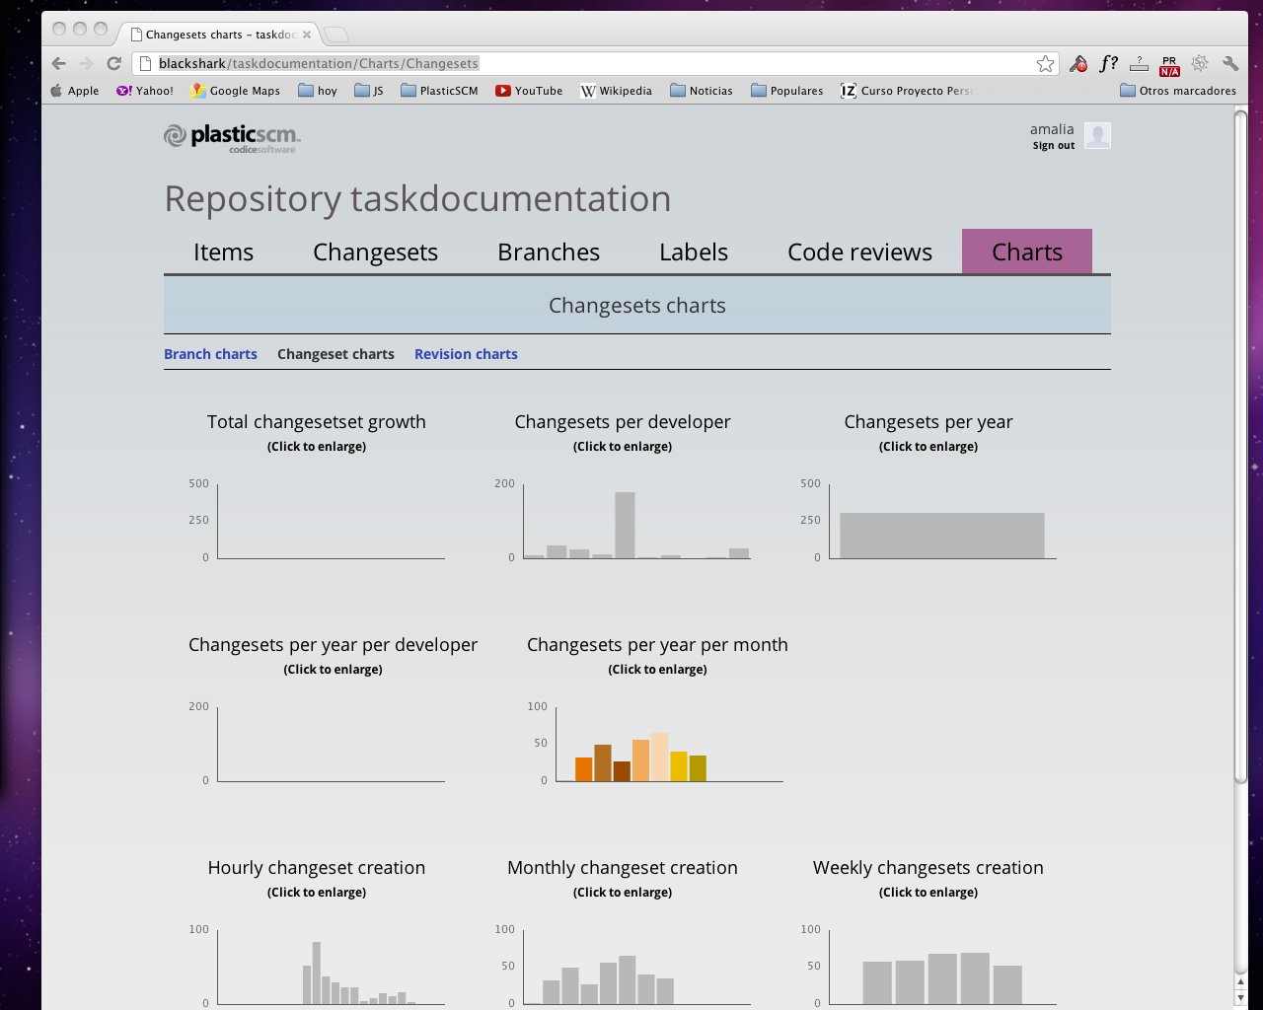The width and height of the screenshot is (1263, 1010).
Task: Sign out of the repository
Action: click(x=1053, y=144)
